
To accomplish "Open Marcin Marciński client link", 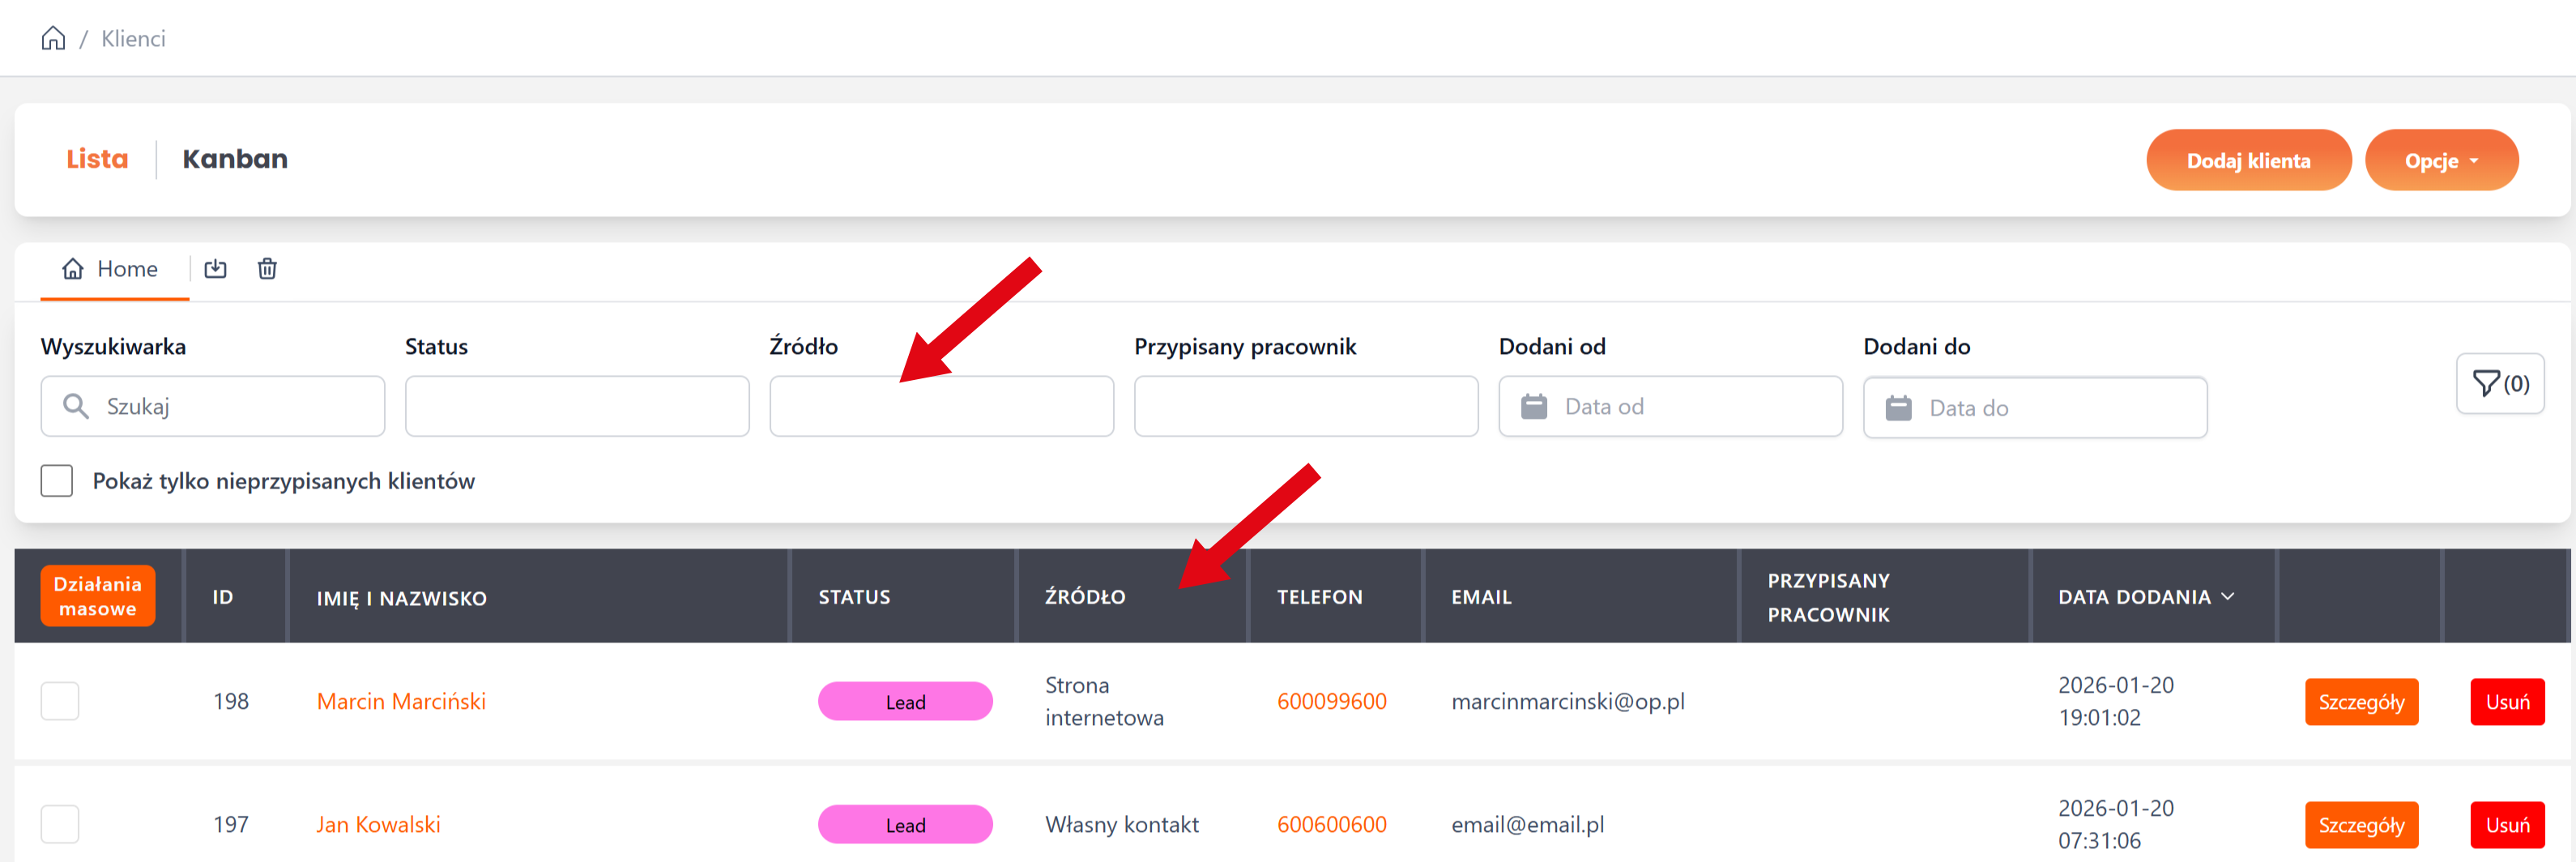I will (x=401, y=701).
